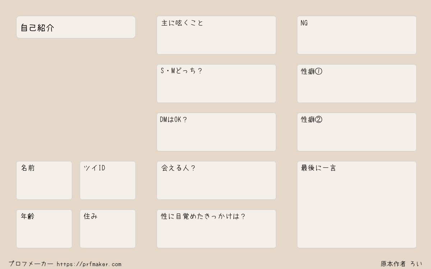Click the 最後に一言 label text
Screen dimensions: 431x269
click(319, 168)
